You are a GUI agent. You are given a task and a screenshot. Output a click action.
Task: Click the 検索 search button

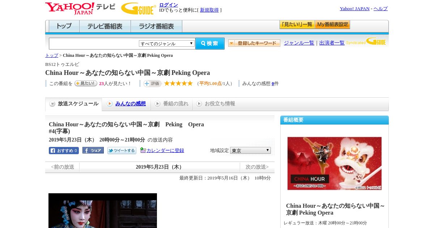point(210,43)
